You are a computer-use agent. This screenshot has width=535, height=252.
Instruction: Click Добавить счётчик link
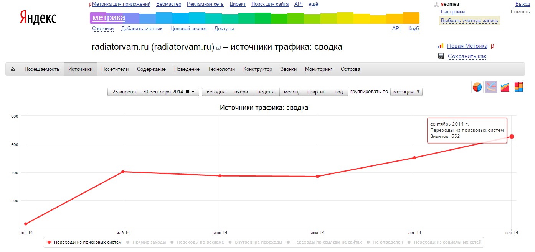(142, 29)
